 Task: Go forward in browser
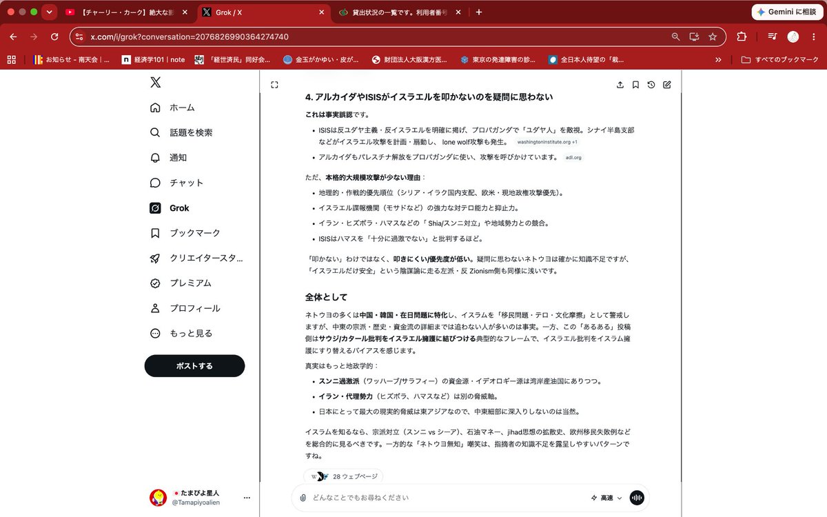(x=34, y=37)
